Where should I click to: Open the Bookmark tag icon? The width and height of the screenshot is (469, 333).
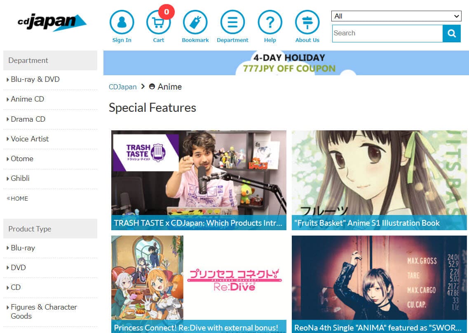point(195,22)
